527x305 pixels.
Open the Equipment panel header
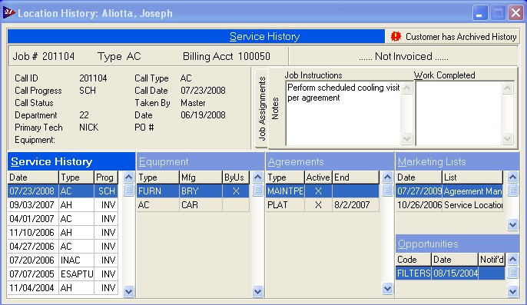(201, 162)
